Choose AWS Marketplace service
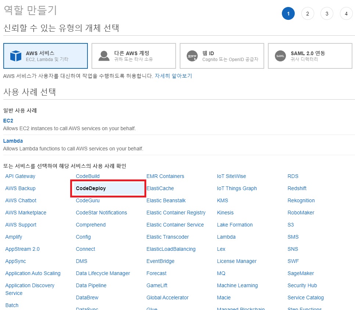 pyautogui.click(x=26, y=213)
